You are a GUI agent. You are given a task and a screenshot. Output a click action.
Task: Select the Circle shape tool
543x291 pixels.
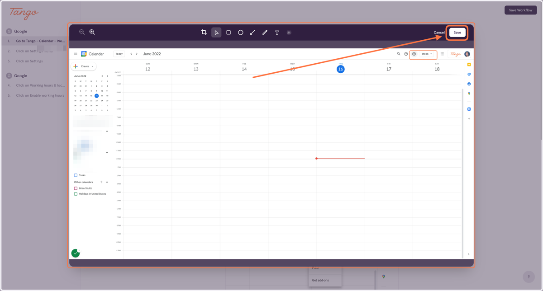tap(241, 33)
